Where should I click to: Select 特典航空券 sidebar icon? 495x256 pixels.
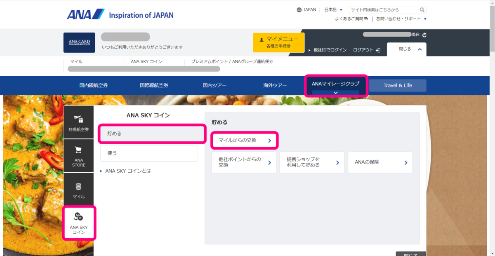[x=78, y=122]
